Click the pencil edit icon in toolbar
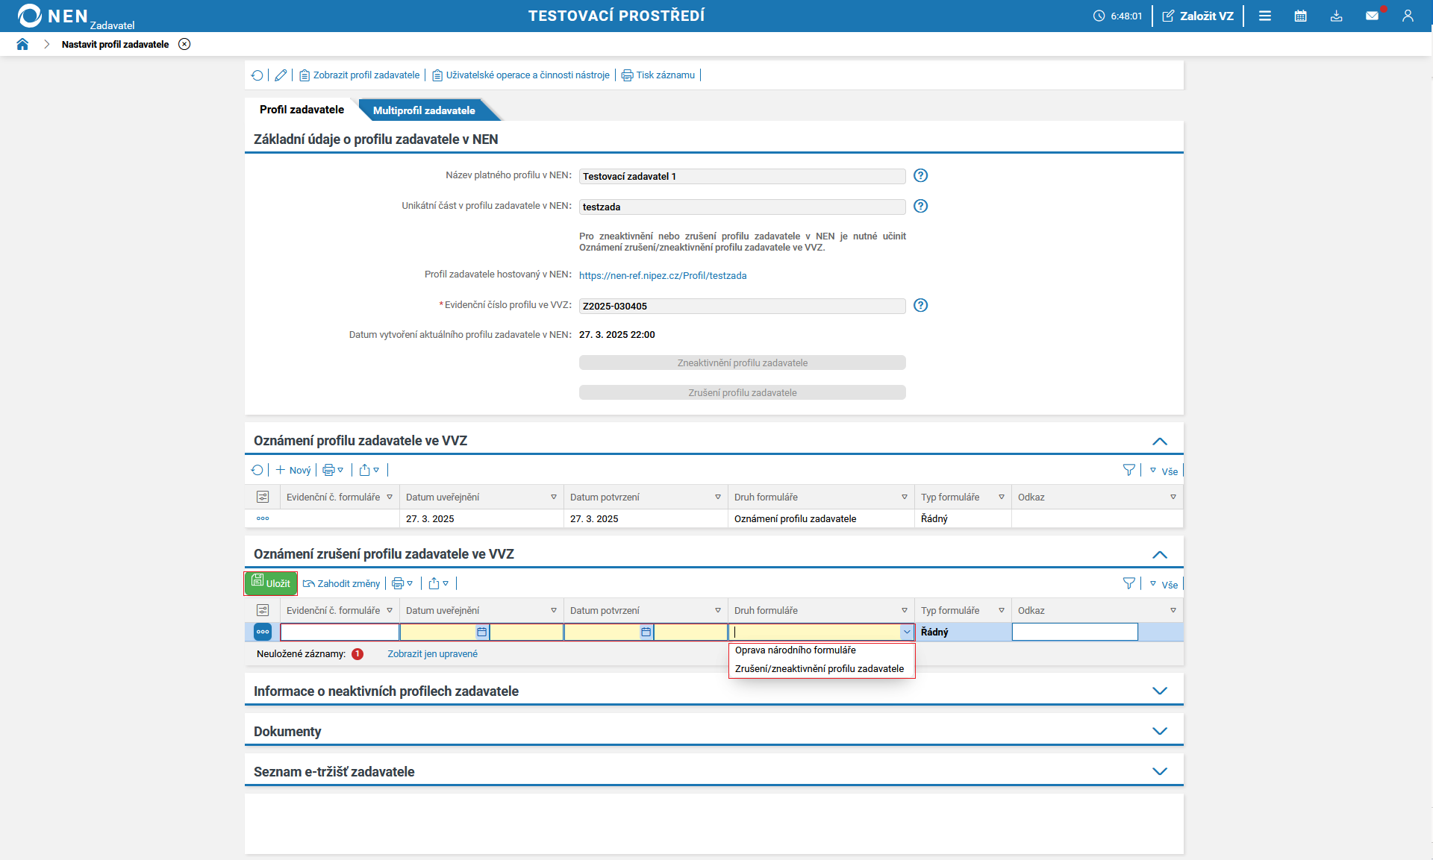The height and width of the screenshot is (860, 1433). [281, 75]
